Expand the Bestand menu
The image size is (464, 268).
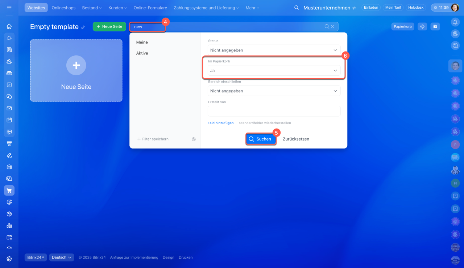92,8
